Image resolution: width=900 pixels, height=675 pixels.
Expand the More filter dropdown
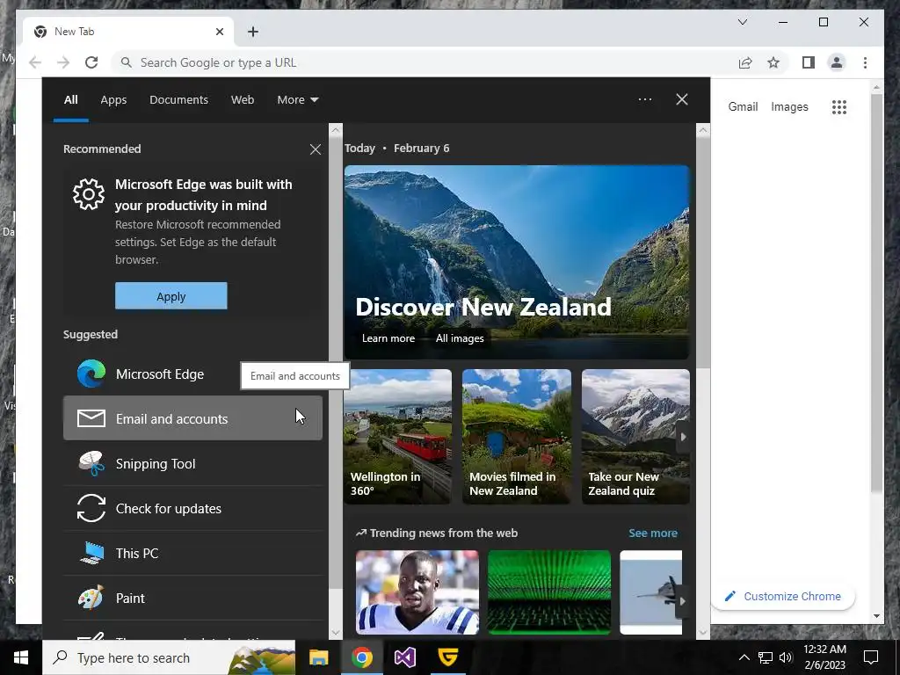297,100
